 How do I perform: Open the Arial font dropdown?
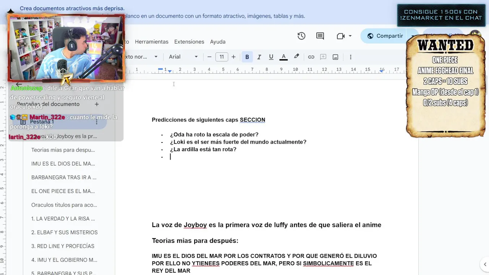point(183,57)
